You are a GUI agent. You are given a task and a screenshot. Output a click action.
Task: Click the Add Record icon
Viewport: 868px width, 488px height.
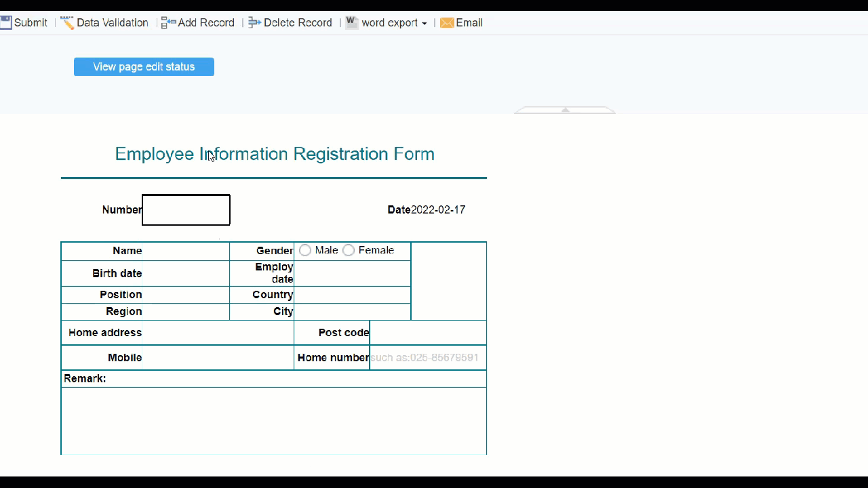168,22
